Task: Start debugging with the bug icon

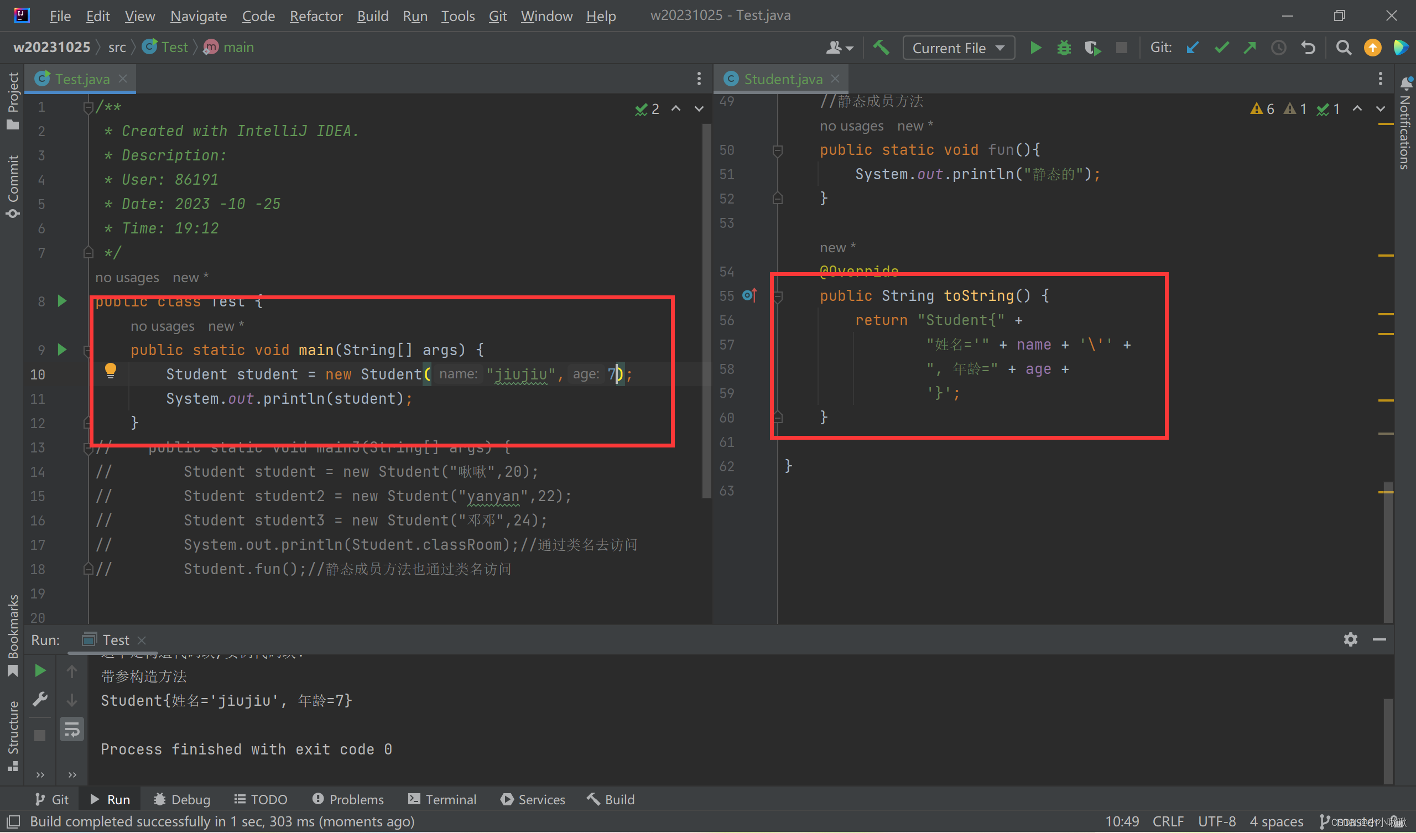Action: point(1064,48)
